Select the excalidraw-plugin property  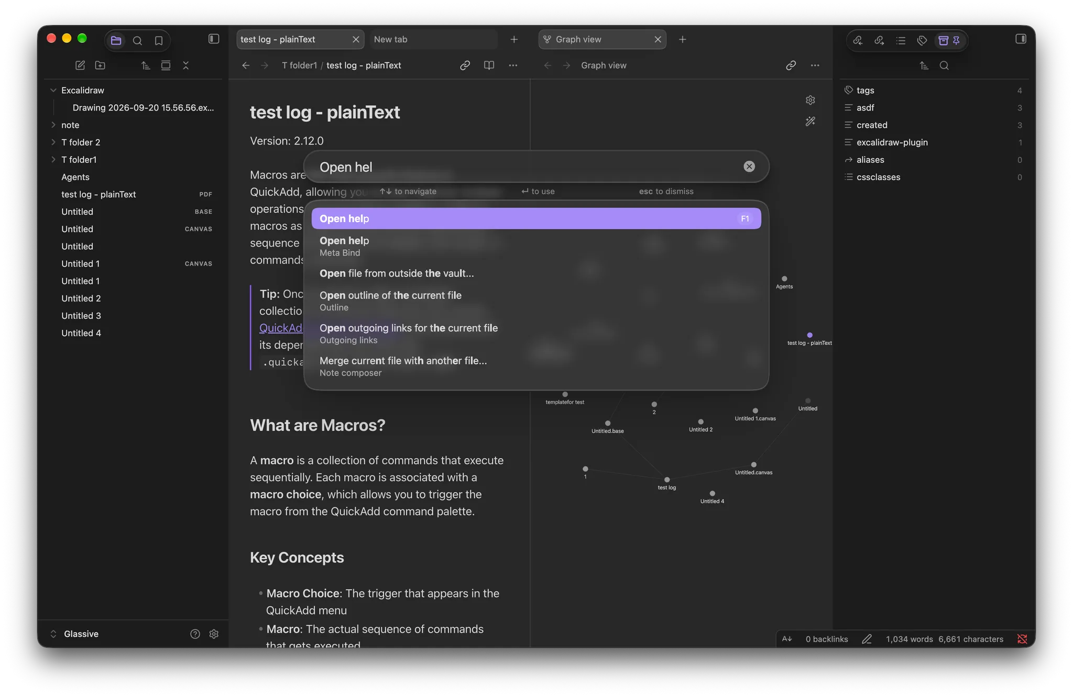coord(933,142)
